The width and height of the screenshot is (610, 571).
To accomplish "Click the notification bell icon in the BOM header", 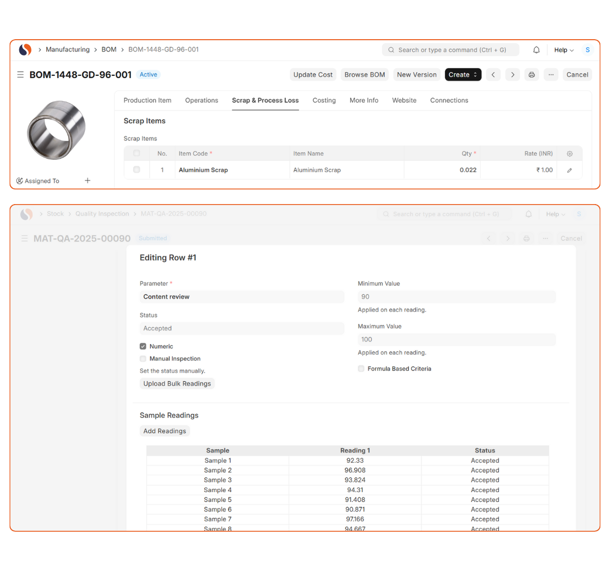I will point(536,50).
